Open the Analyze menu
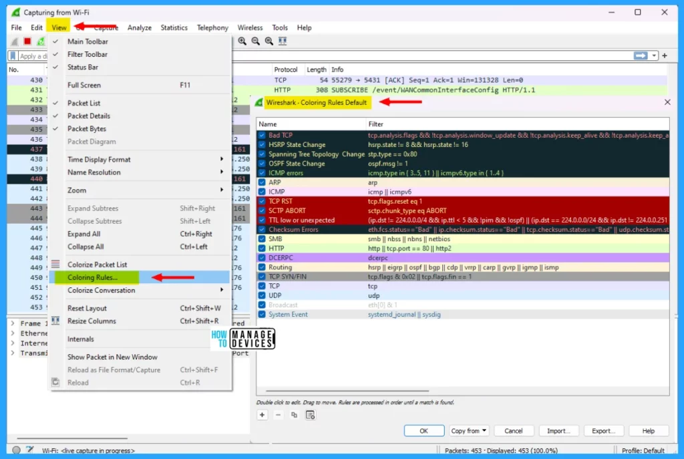 click(140, 27)
